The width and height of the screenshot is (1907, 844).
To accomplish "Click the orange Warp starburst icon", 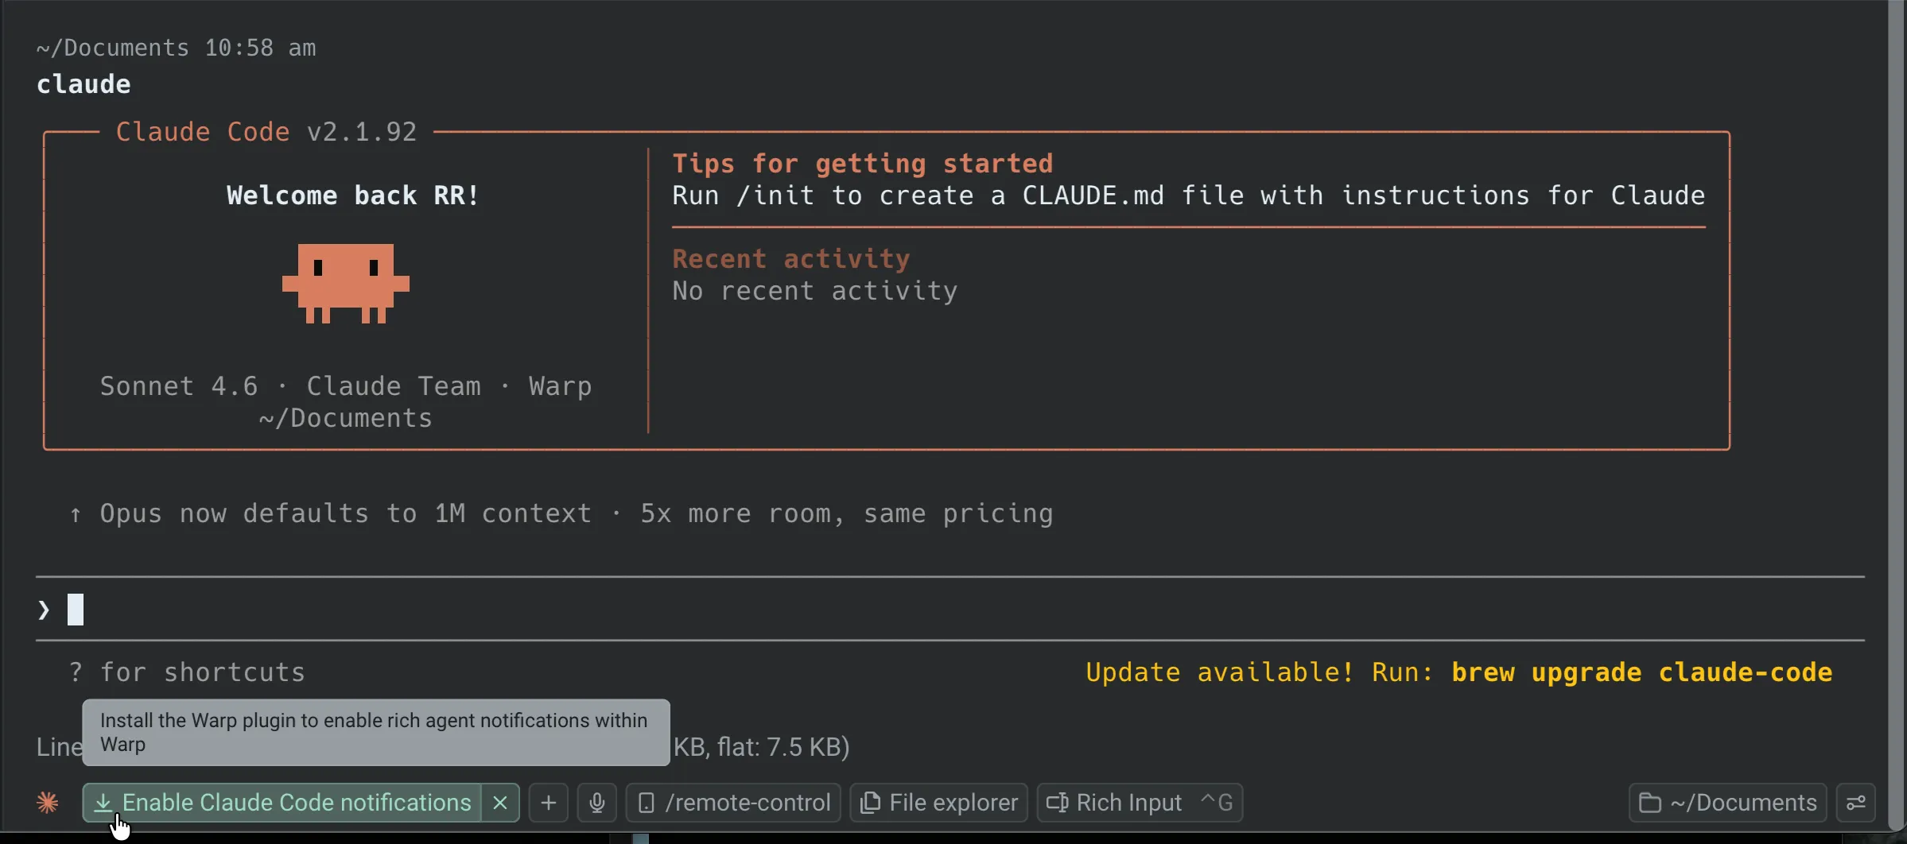I will tap(47, 802).
